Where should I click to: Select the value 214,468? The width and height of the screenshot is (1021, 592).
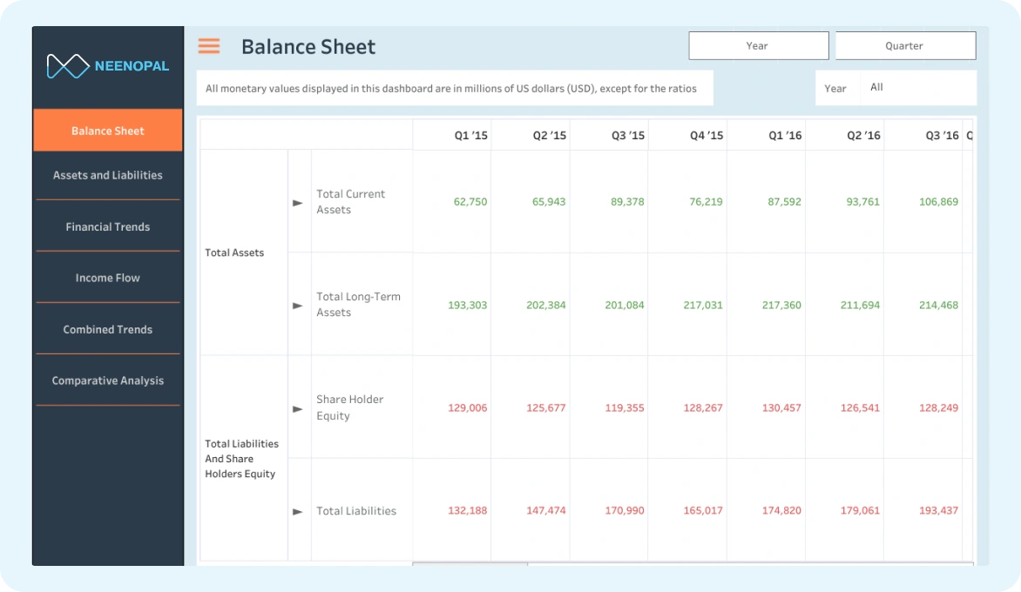point(938,305)
